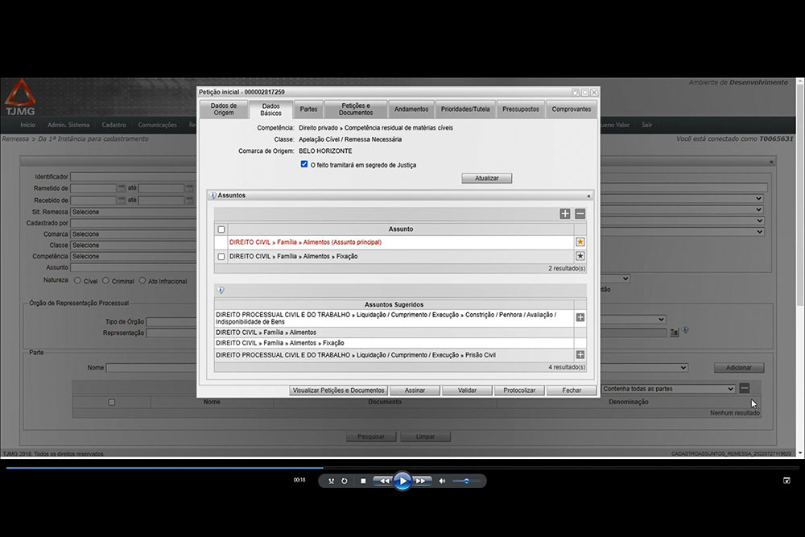Open the Sit. Remessa dropdown
This screenshot has height=537, width=805.
pos(134,212)
